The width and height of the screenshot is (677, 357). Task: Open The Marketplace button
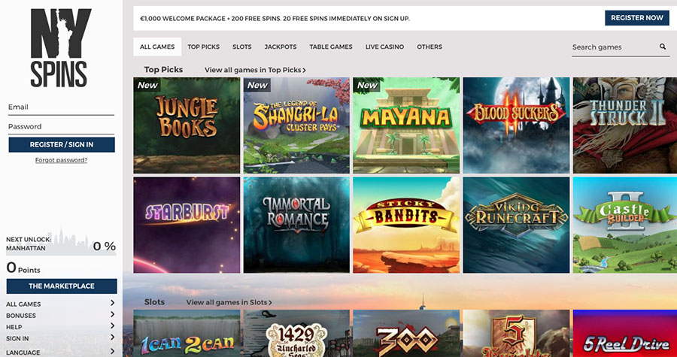[x=62, y=286]
